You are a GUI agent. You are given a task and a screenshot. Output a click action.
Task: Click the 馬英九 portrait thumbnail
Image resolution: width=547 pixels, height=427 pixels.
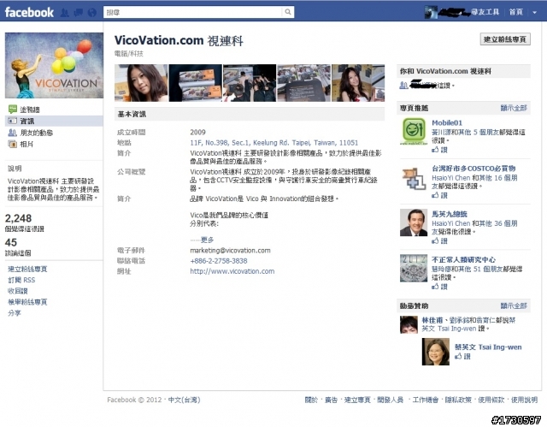click(x=414, y=222)
